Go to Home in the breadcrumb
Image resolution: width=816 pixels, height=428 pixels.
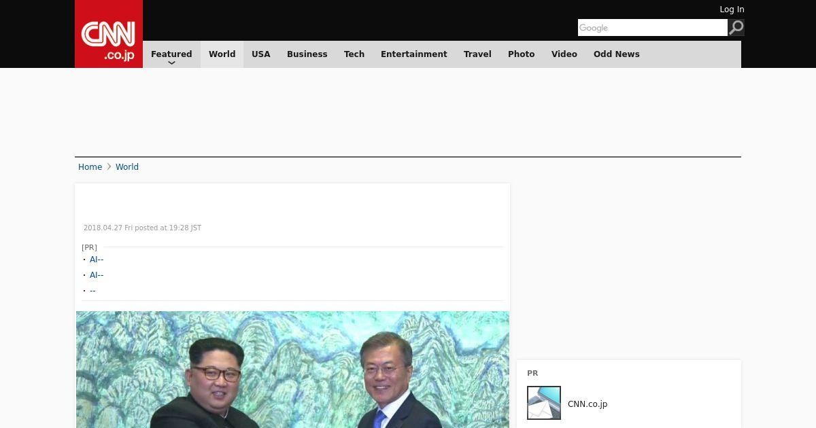click(90, 167)
